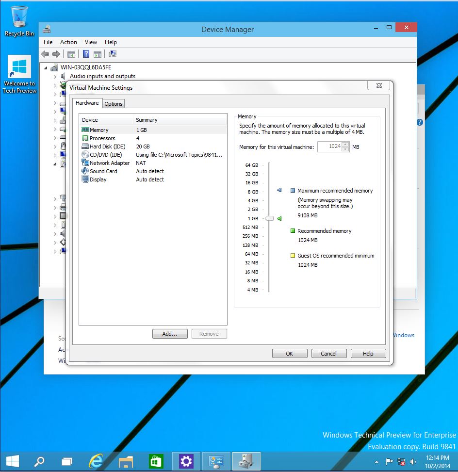Image resolution: width=458 pixels, height=472 pixels.
Task: Show hidden tray icons arrow
Action: pyautogui.click(x=376, y=461)
